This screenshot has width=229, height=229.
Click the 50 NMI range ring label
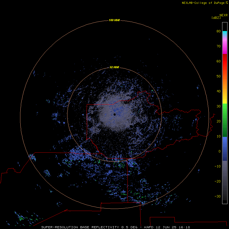click(x=114, y=67)
